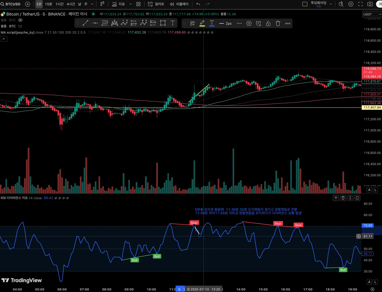382x292 pixels.
Task: Open fullscreen mode
Action: pos(360,4)
